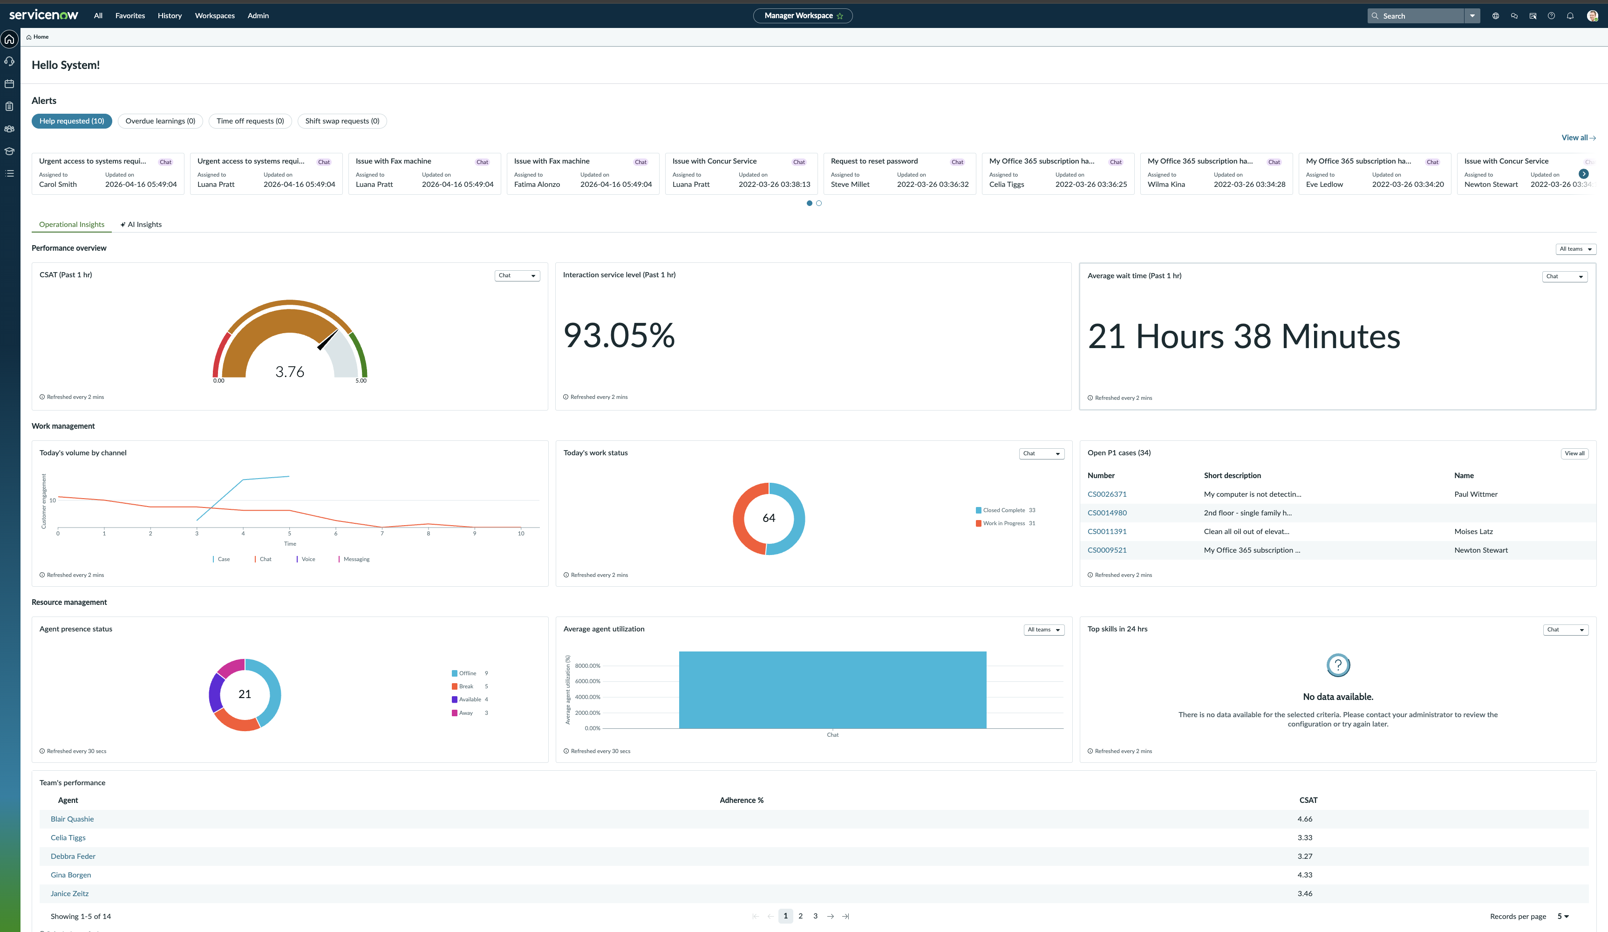This screenshot has width=1608, height=932.
Task: Open the Issue with Fax machine card for Fatima Alonzo
Action: 583,174
